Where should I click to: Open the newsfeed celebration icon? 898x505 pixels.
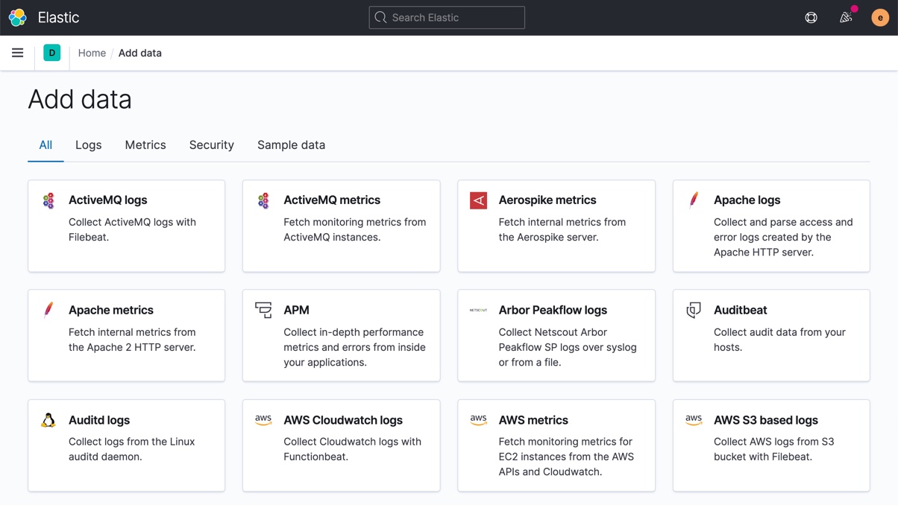coord(846,17)
